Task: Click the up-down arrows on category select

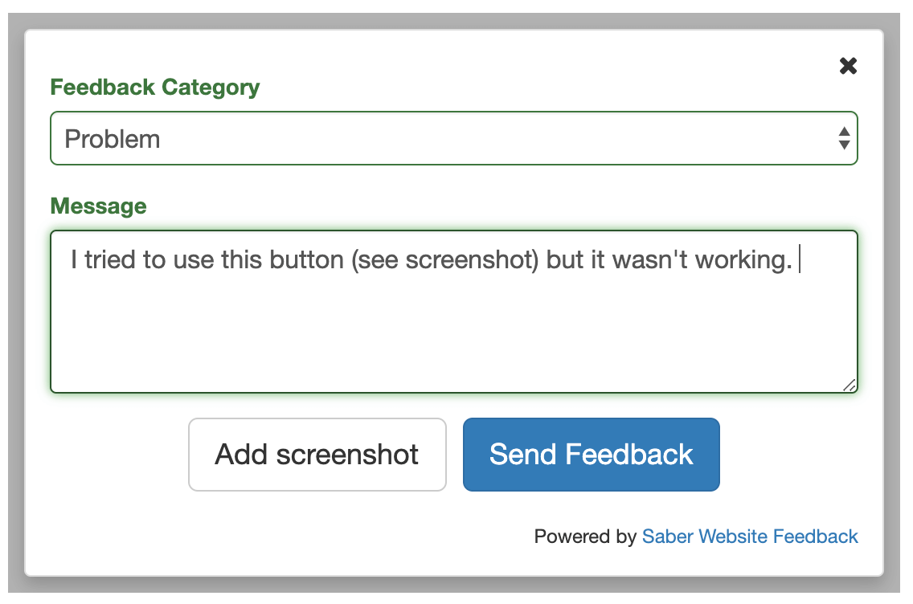Action: [843, 139]
